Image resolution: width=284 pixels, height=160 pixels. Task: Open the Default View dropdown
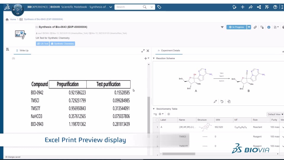[x=275, y=114]
